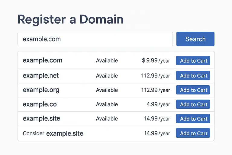232x155 pixels.
Task: Add example.net to the cart
Action: click(193, 76)
